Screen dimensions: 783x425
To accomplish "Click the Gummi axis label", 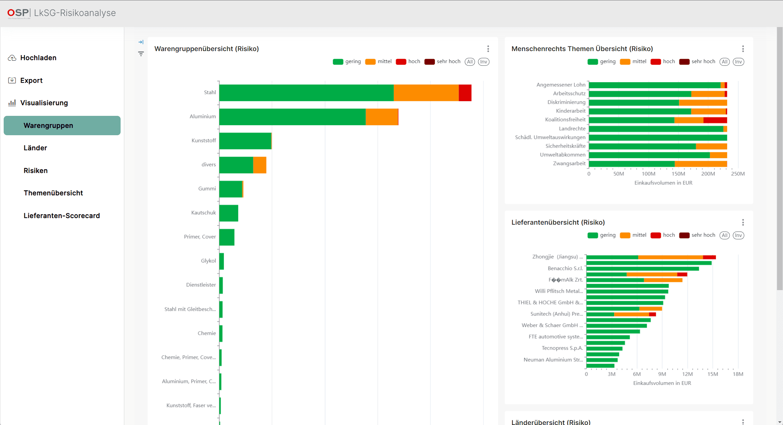I will point(207,189).
